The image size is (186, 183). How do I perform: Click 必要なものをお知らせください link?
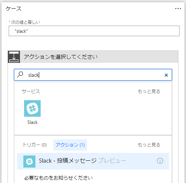pyautogui.click(x=58, y=178)
